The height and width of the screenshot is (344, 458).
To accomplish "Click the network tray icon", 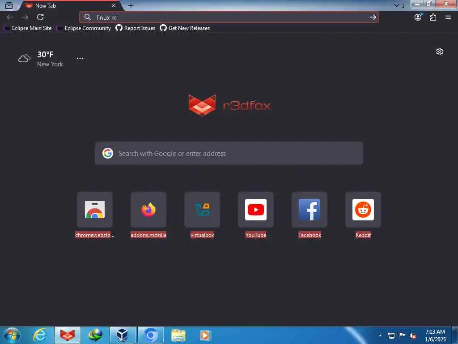I will point(391,335).
